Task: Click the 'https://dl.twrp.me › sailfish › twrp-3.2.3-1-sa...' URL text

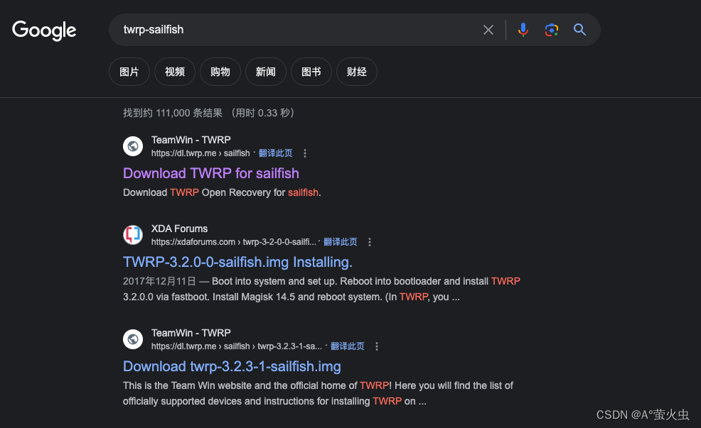Action: (237, 346)
